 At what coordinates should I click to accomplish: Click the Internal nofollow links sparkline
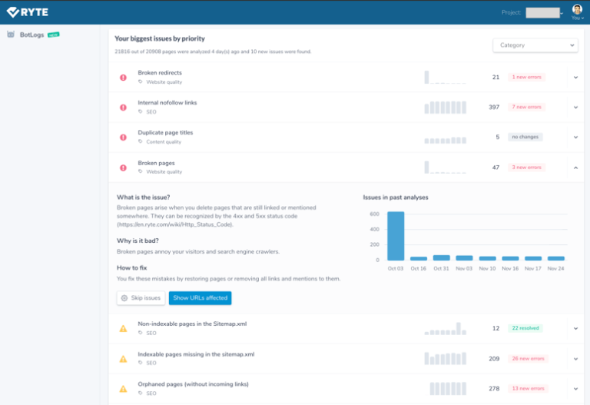click(x=445, y=108)
